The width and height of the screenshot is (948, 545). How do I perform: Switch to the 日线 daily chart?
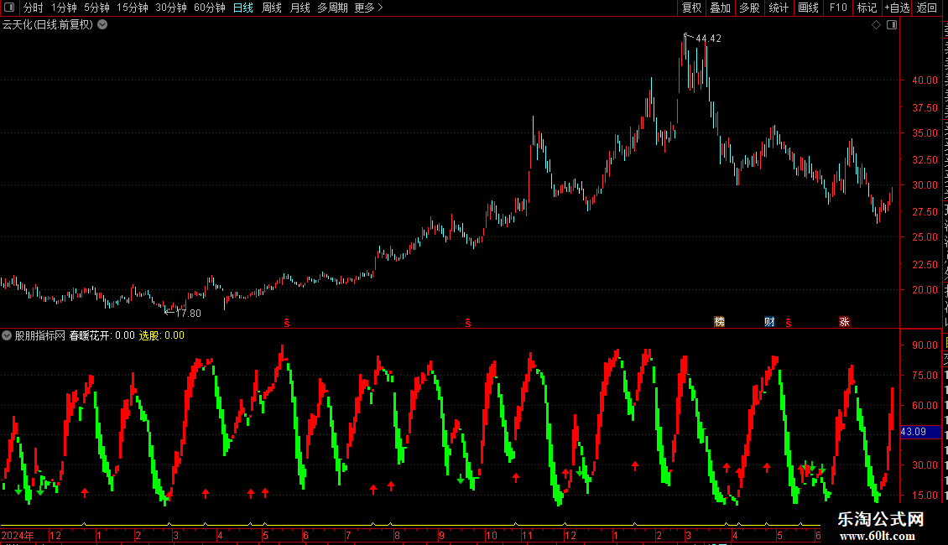(243, 8)
